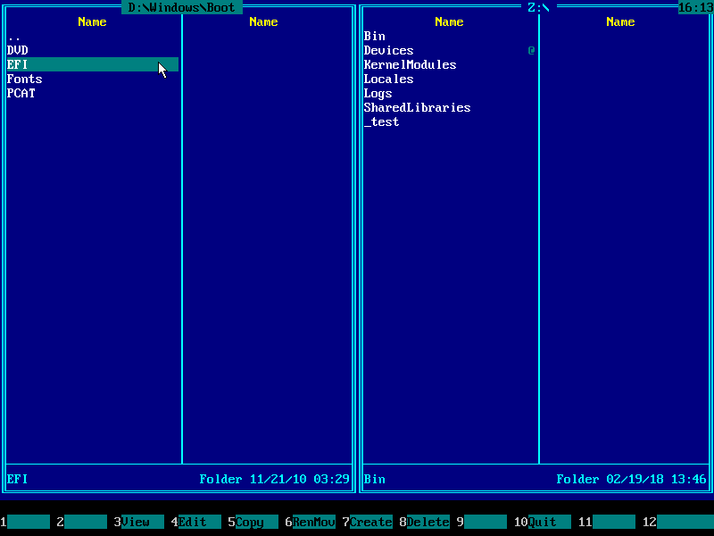
Task: Open the Fonts directory
Action: [24, 79]
